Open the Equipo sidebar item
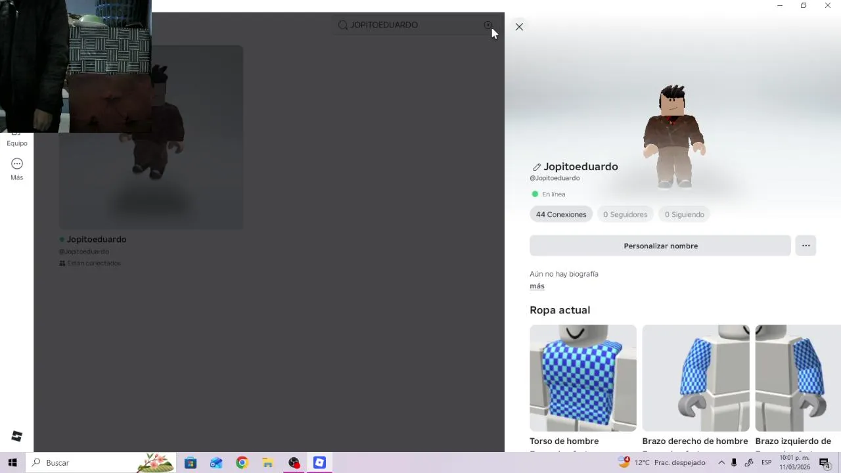 (17, 140)
